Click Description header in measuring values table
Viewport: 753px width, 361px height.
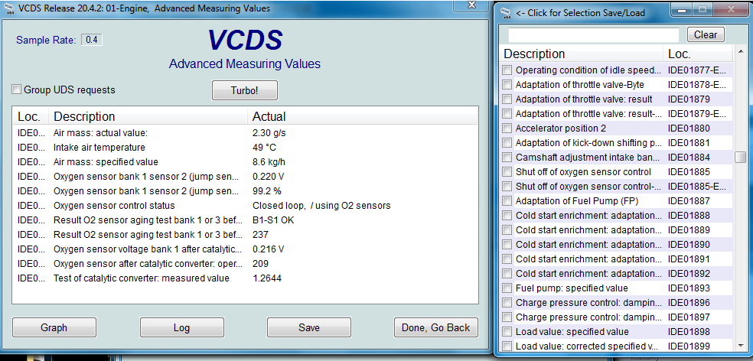point(149,117)
